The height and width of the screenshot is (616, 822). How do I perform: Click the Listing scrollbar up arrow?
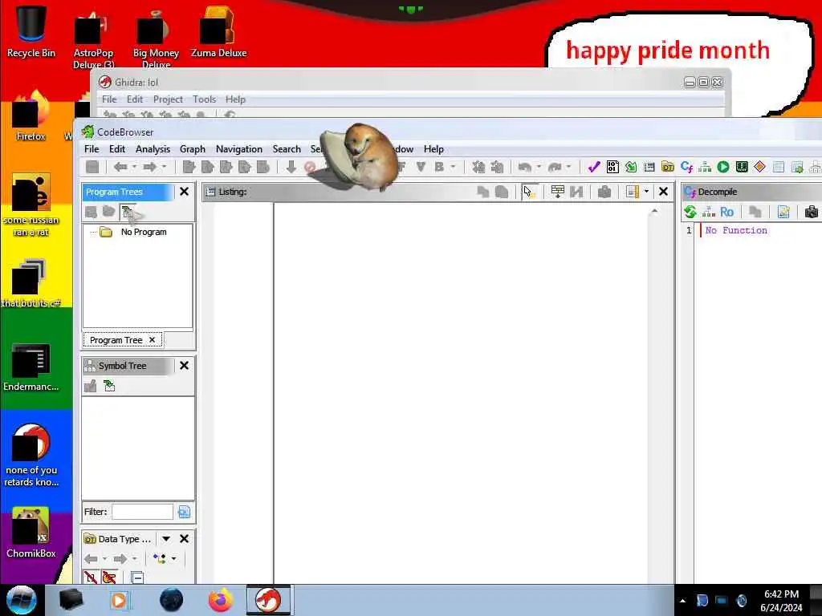(654, 211)
